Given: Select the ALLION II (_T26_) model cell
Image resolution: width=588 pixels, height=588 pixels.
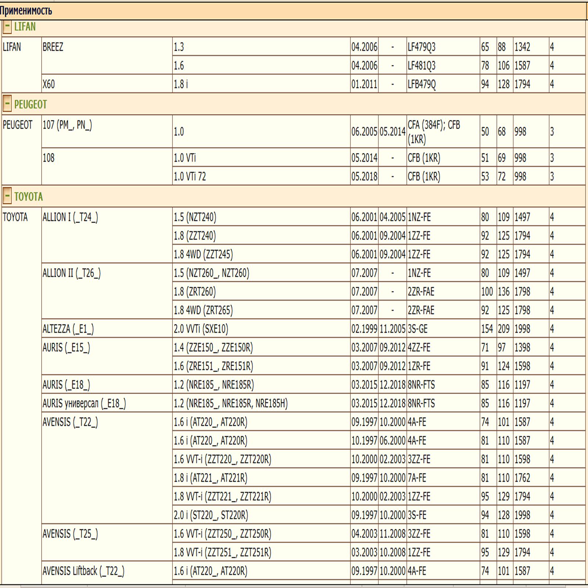Looking at the screenshot, I should 72,273.
